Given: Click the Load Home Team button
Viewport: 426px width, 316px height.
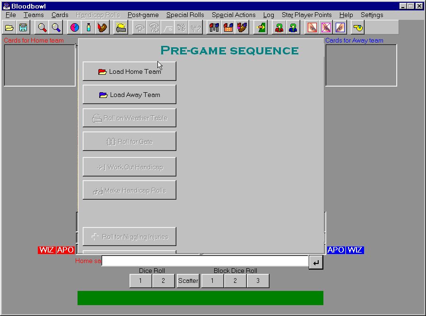Looking at the screenshot, I should (x=130, y=71).
